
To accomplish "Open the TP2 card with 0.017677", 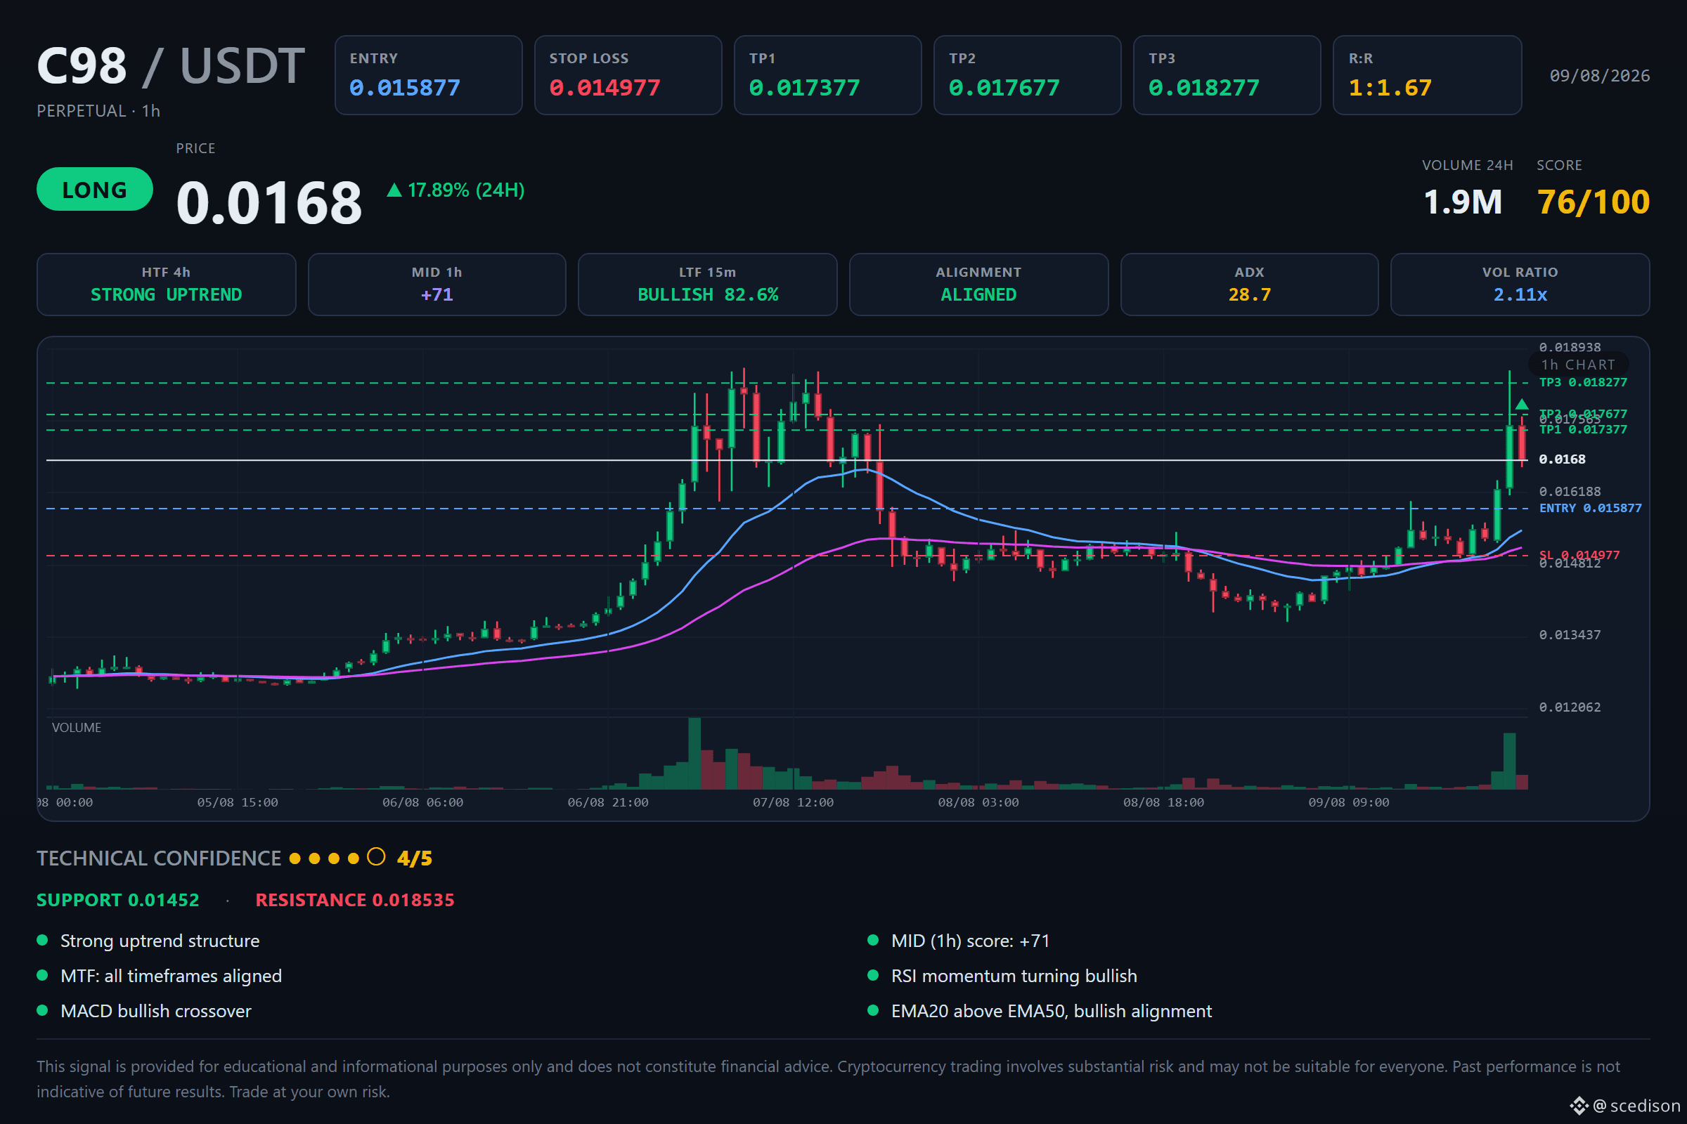I will (1027, 75).
